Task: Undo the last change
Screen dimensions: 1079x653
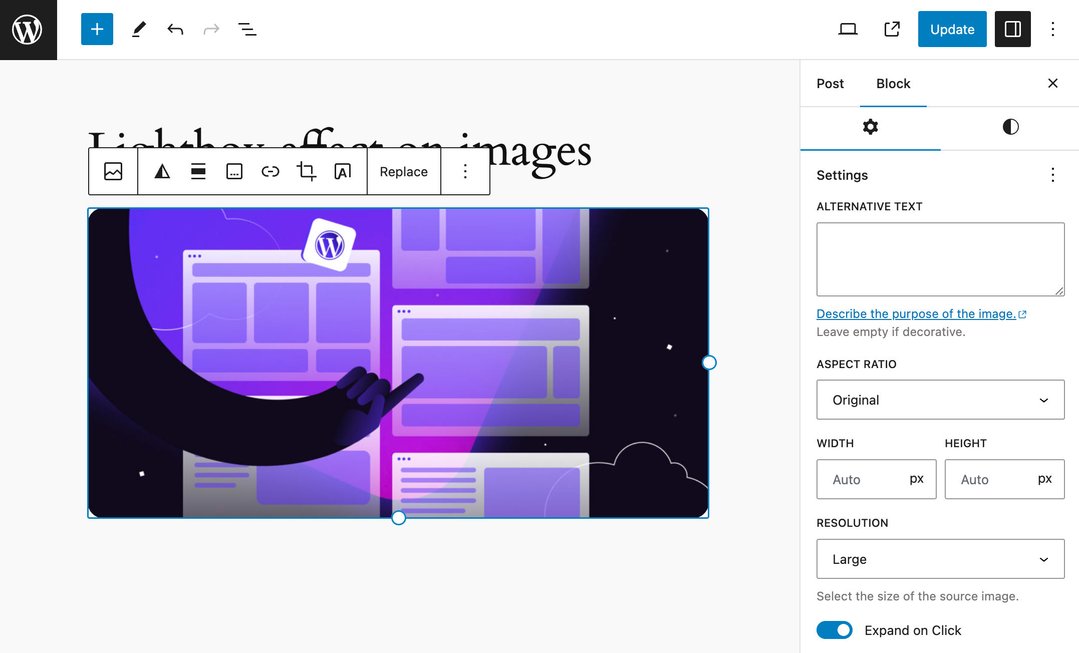Action: point(174,29)
